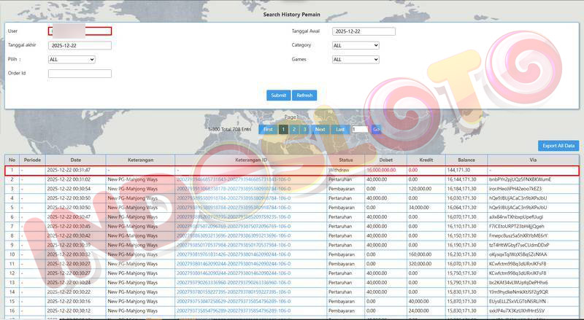Go to pagination page 3

pos(303,129)
